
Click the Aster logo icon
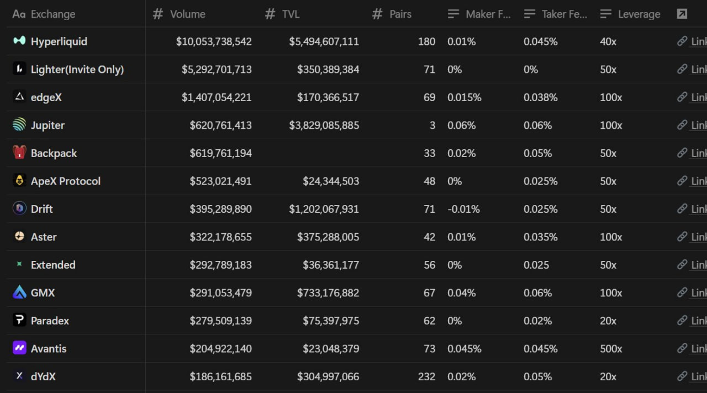(19, 237)
